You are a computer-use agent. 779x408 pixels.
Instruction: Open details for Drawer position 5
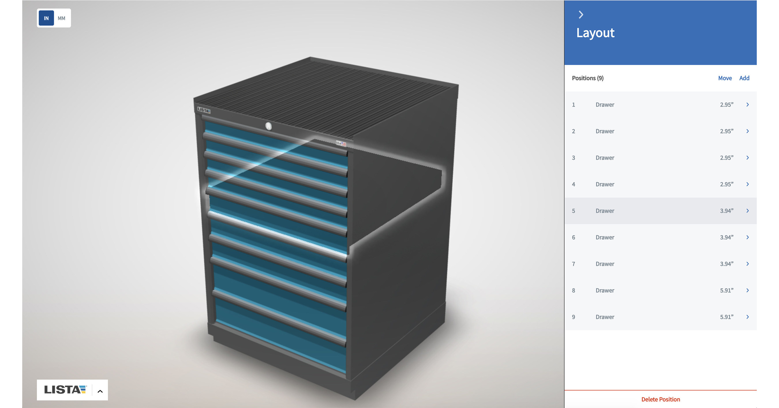coord(748,211)
